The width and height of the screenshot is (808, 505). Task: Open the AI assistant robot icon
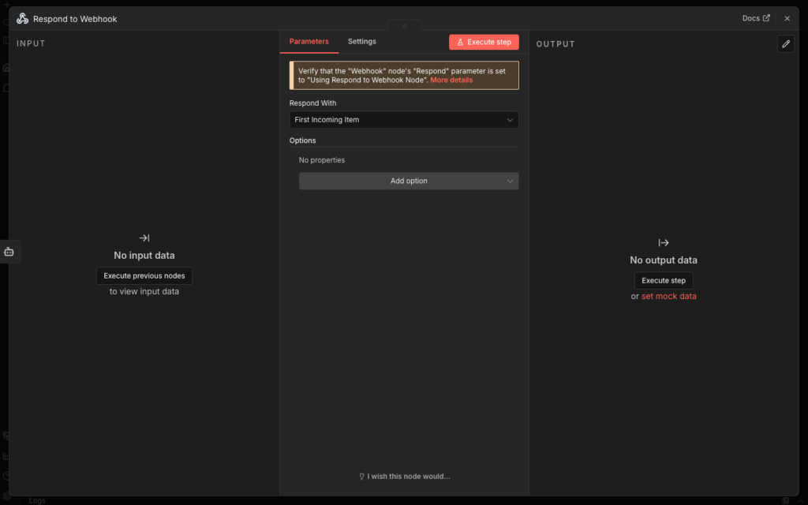(9, 252)
